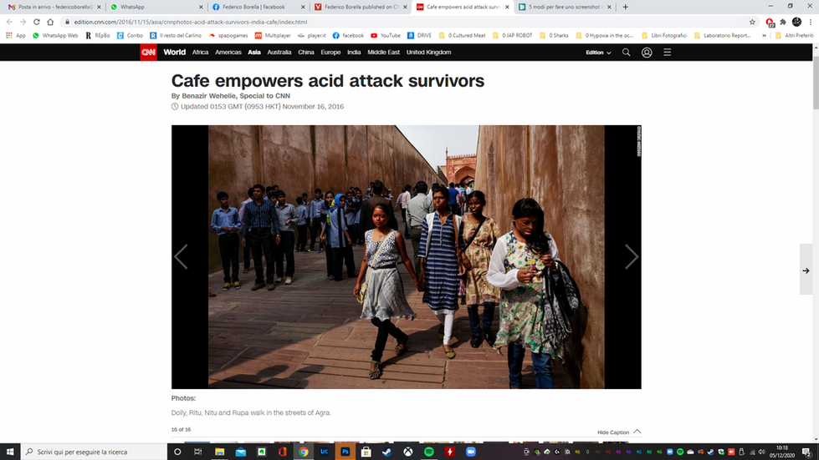Open the 0 Cultured Meat bookmark folder
This screenshot has height=460, width=819.
click(x=463, y=35)
